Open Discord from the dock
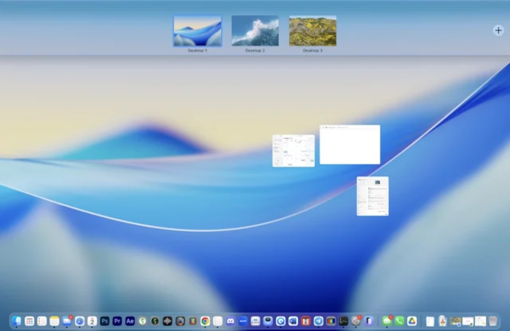The image size is (510, 331). click(230, 321)
